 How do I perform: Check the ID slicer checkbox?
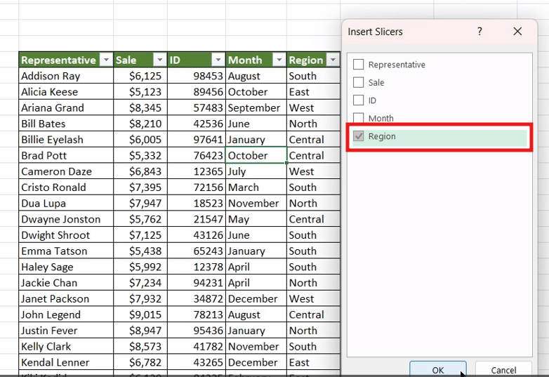358,100
